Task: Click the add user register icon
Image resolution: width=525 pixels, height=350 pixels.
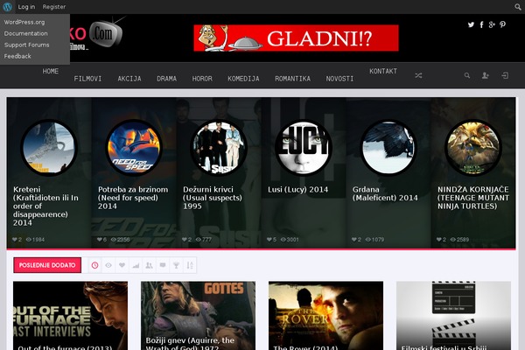Action: click(x=485, y=76)
